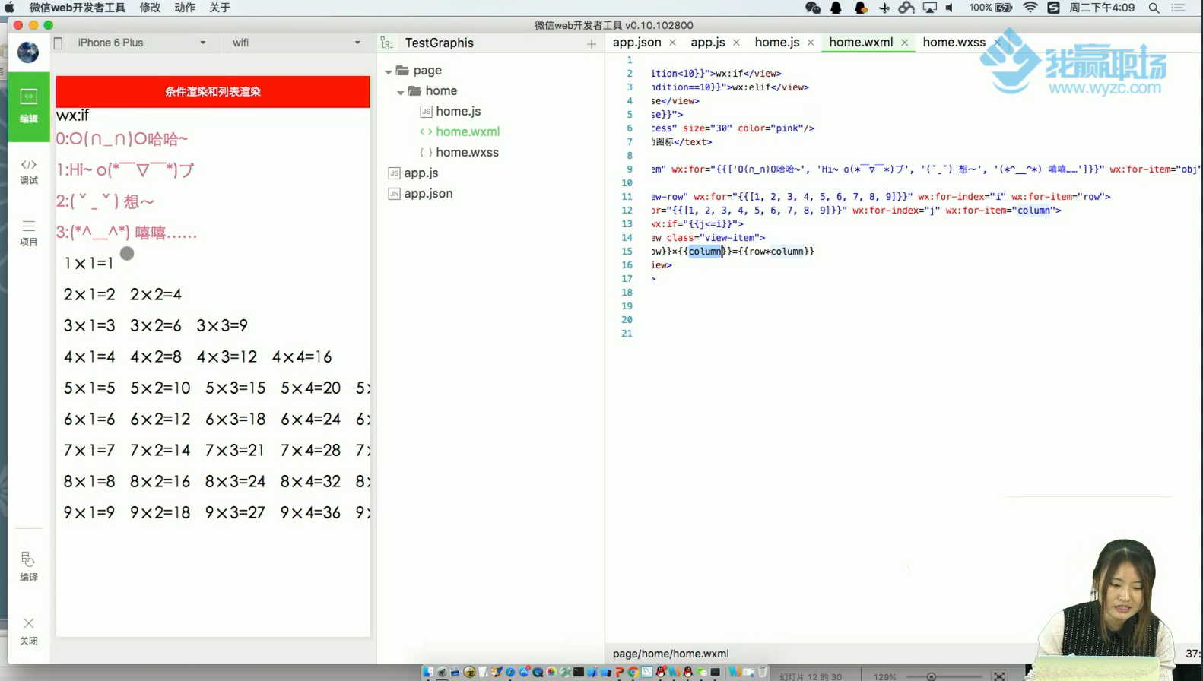Open the iPhone 6 Plus device dropdown
This screenshot has width=1203, height=681.
pyautogui.click(x=141, y=43)
